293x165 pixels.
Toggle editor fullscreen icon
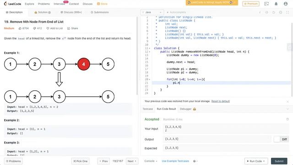click(x=288, y=12)
